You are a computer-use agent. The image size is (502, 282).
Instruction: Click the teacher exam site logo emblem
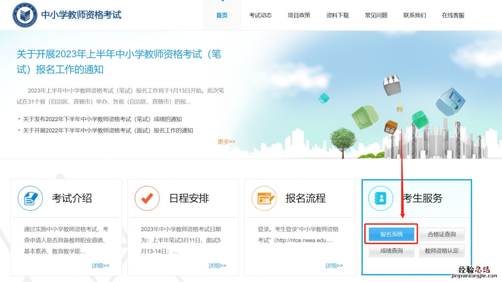25,15
